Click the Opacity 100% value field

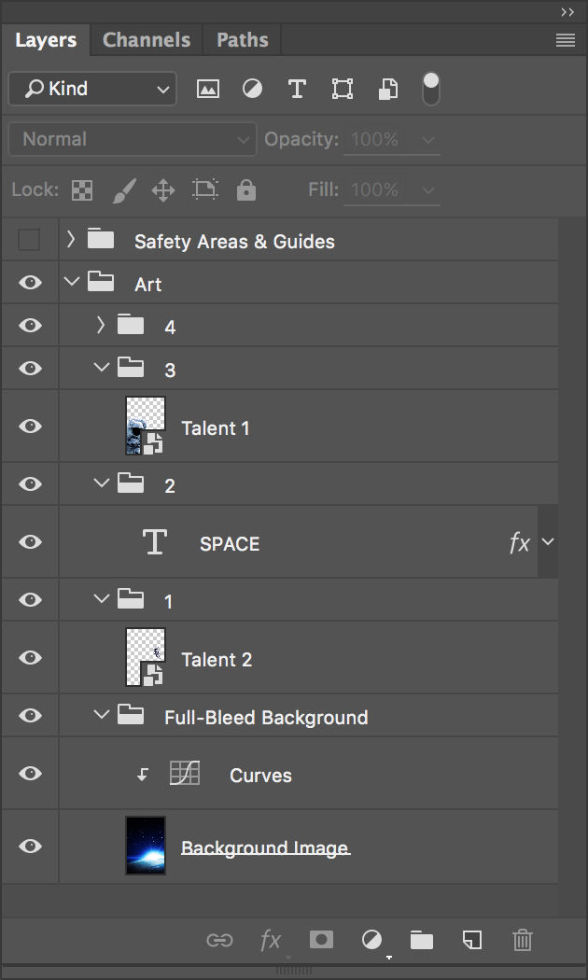pos(375,139)
